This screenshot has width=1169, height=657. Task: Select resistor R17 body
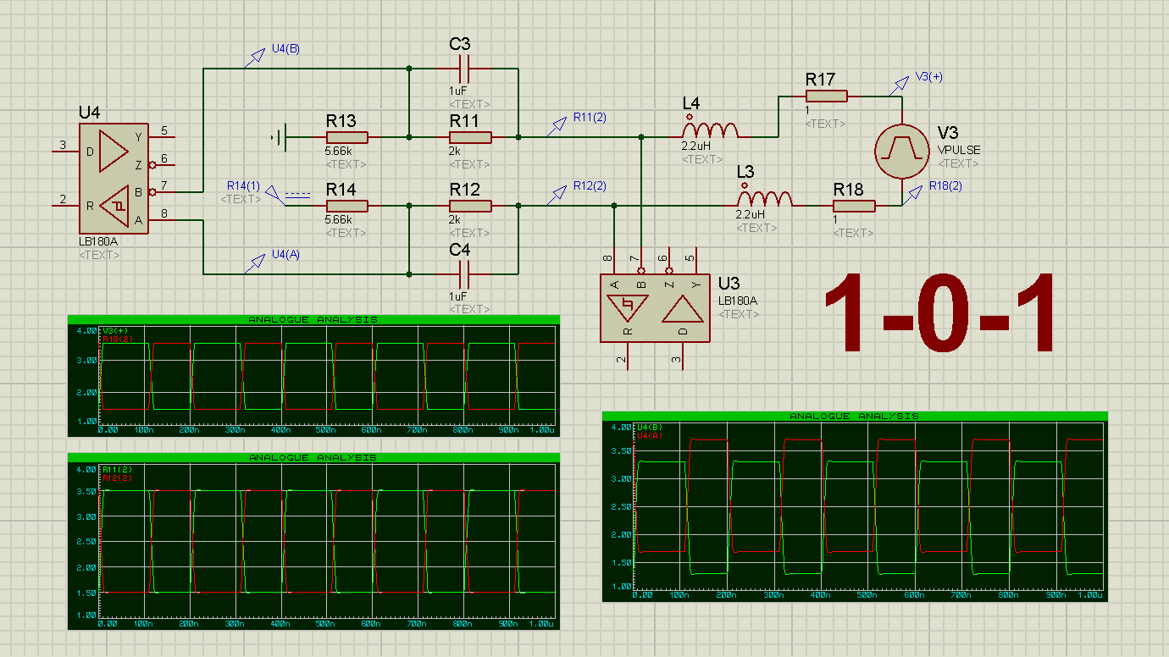point(826,97)
